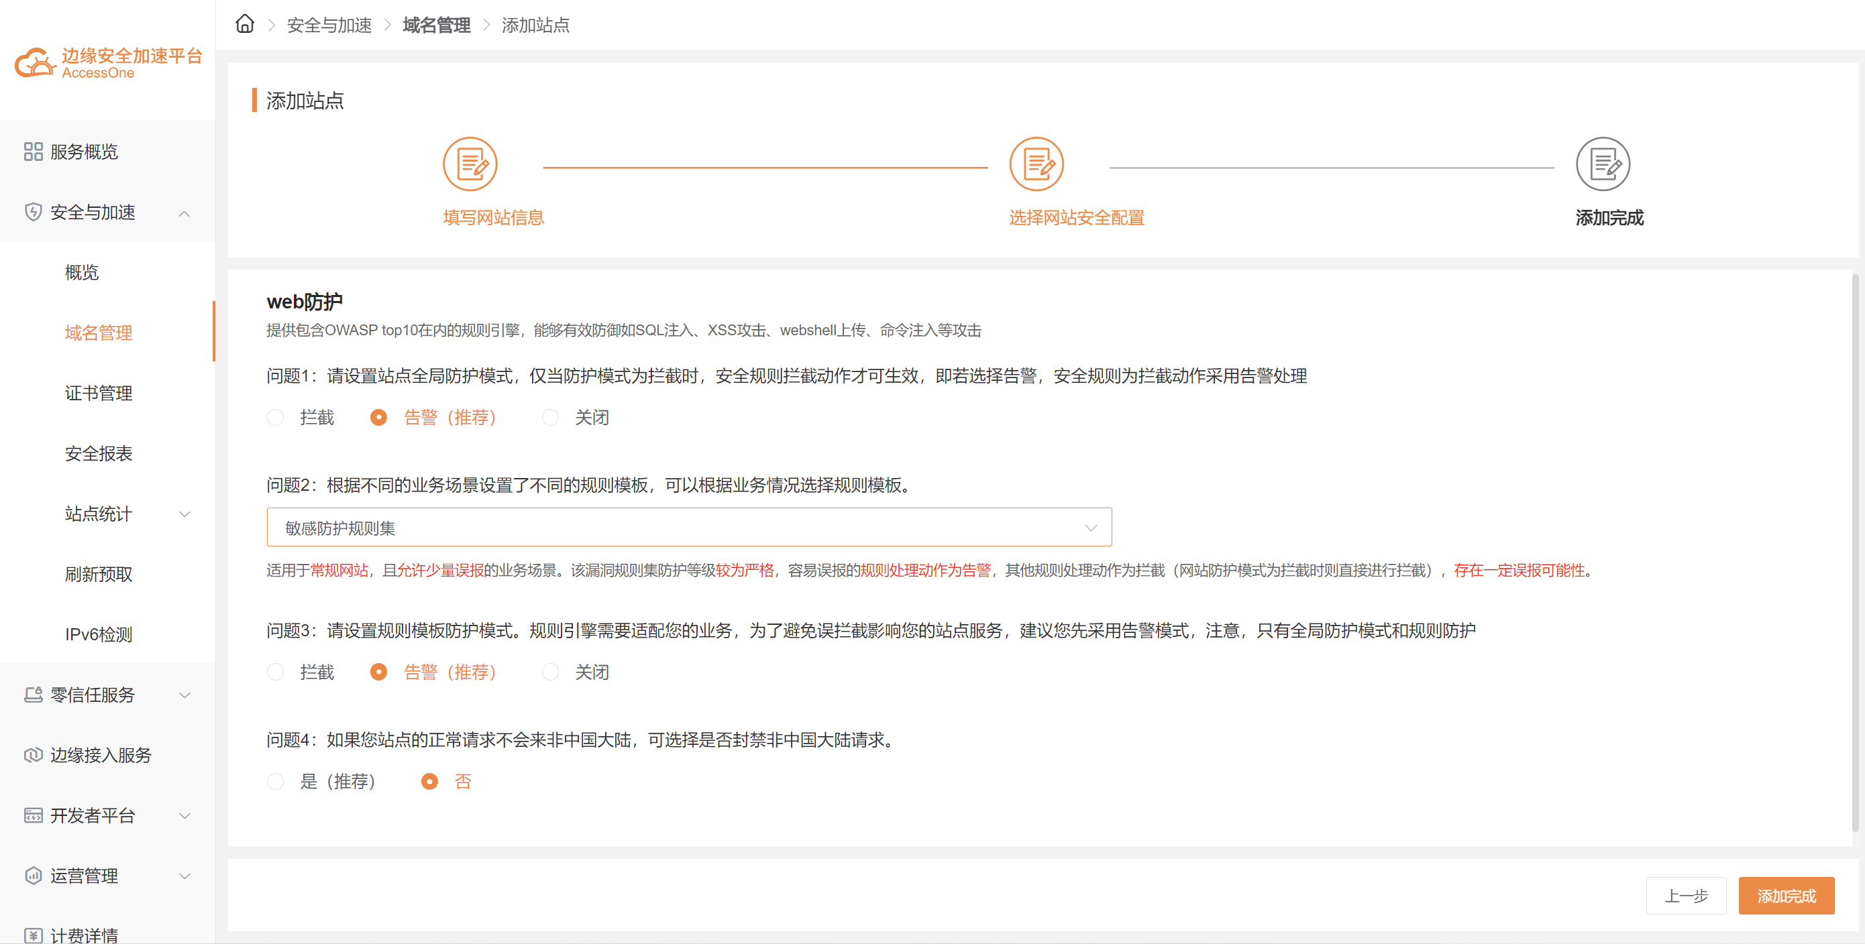Choose 否 for 问题4 blocking option
This screenshot has height=944, width=1865.
429,781
